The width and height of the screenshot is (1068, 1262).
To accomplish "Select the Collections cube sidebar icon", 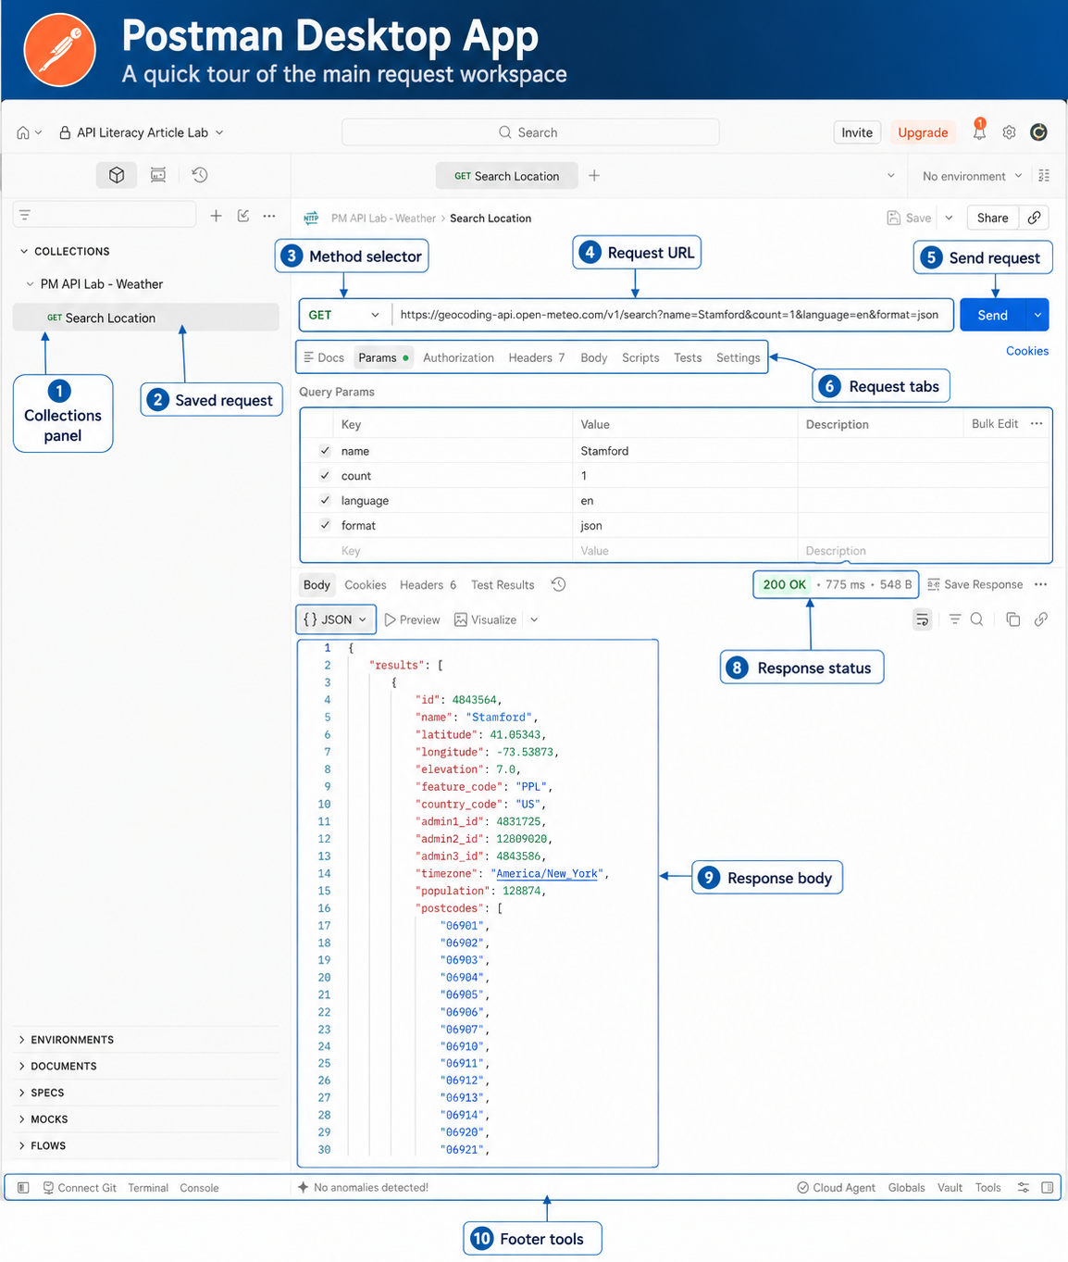I will (x=117, y=175).
